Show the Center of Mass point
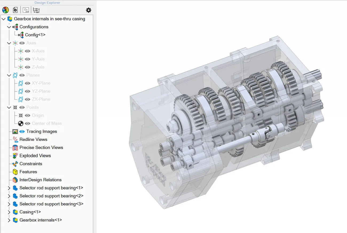This screenshot has height=233, width=347. (x=28, y=123)
